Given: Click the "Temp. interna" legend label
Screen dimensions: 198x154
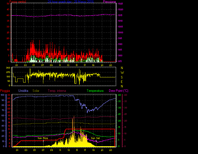Looking at the screenshot, I should click(57, 91).
